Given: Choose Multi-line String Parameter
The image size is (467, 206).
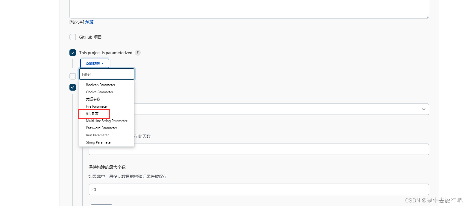Looking at the screenshot, I should 107,121.
